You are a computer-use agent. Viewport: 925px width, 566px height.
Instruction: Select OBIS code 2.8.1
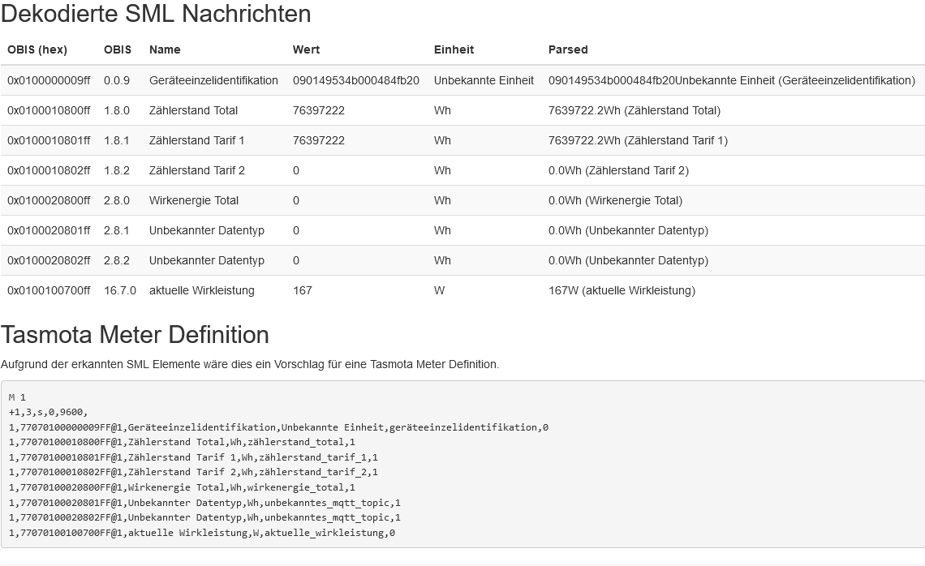click(x=117, y=230)
